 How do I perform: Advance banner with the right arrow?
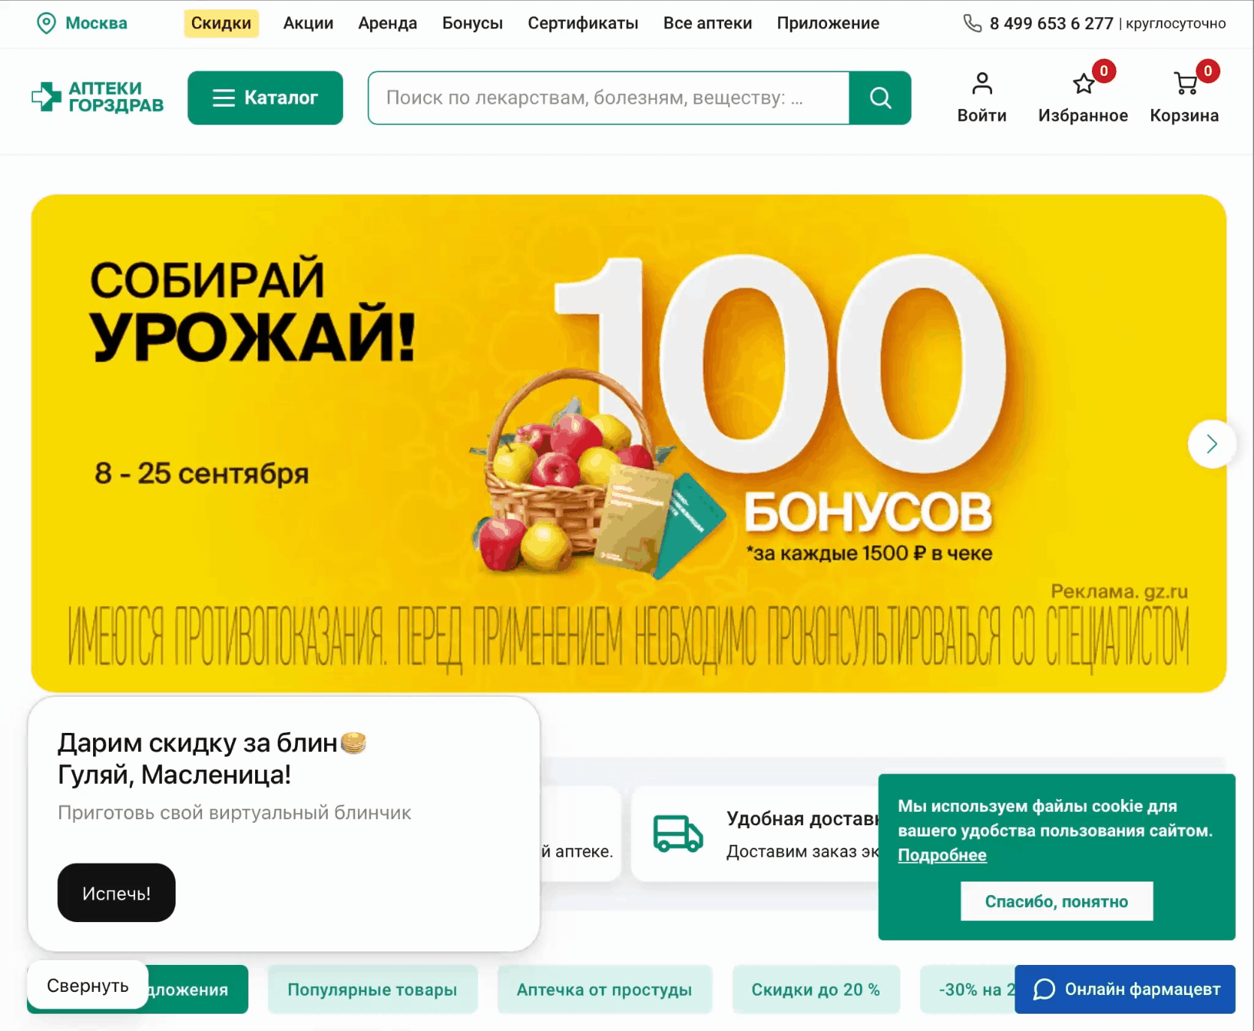coord(1211,444)
